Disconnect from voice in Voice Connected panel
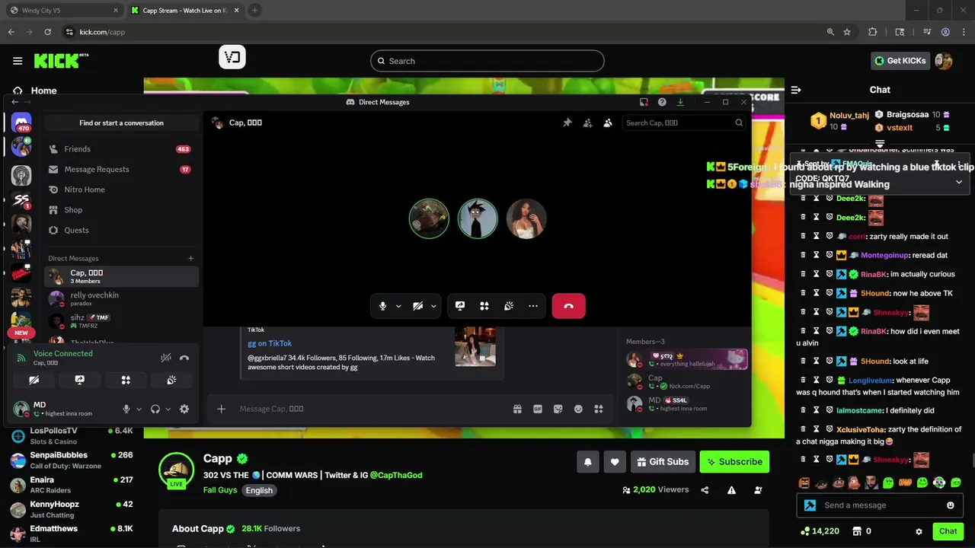Screen dimensions: 975x548 [184, 358]
